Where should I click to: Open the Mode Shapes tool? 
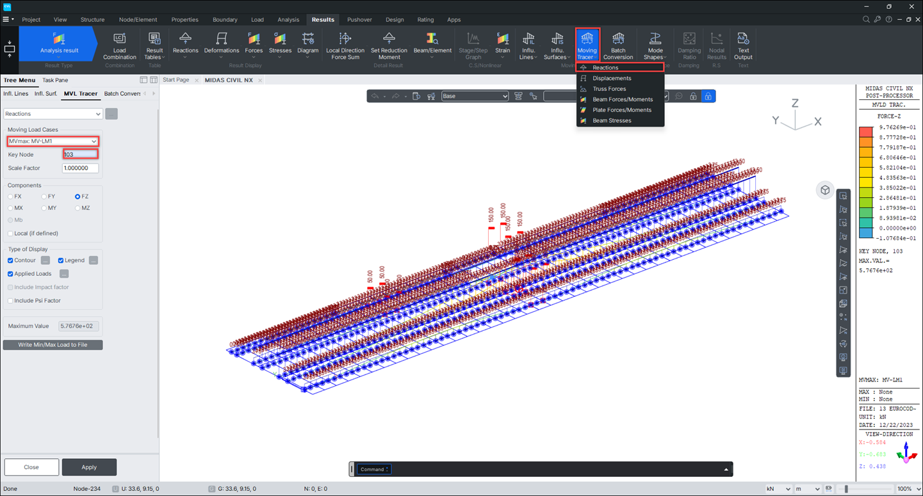[655, 46]
